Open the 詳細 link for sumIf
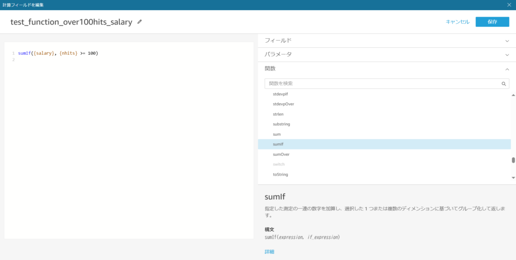Image resolution: width=516 pixels, height=260 pixels. pos(270,252)
